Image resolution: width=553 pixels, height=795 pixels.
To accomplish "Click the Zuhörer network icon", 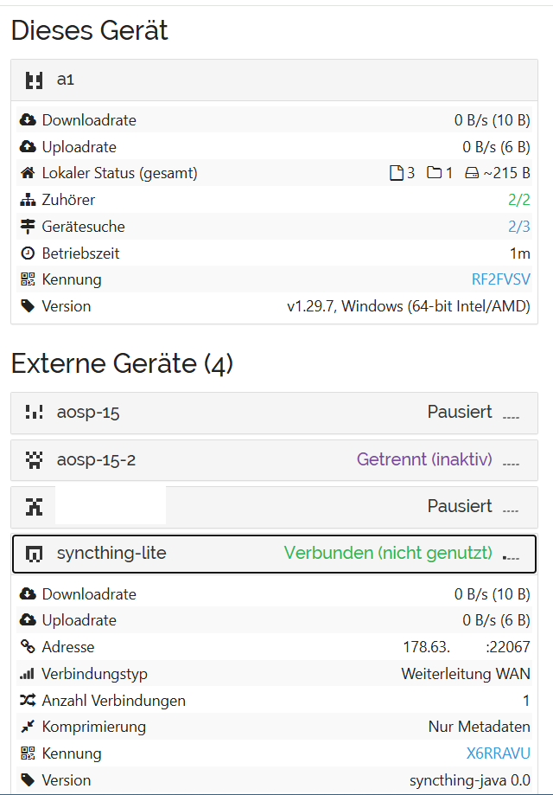I will point(28,200).
